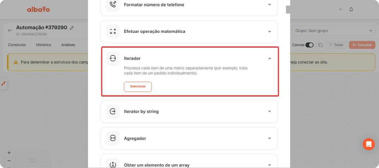Switch to the Análises tab

[x=68, y=45]
